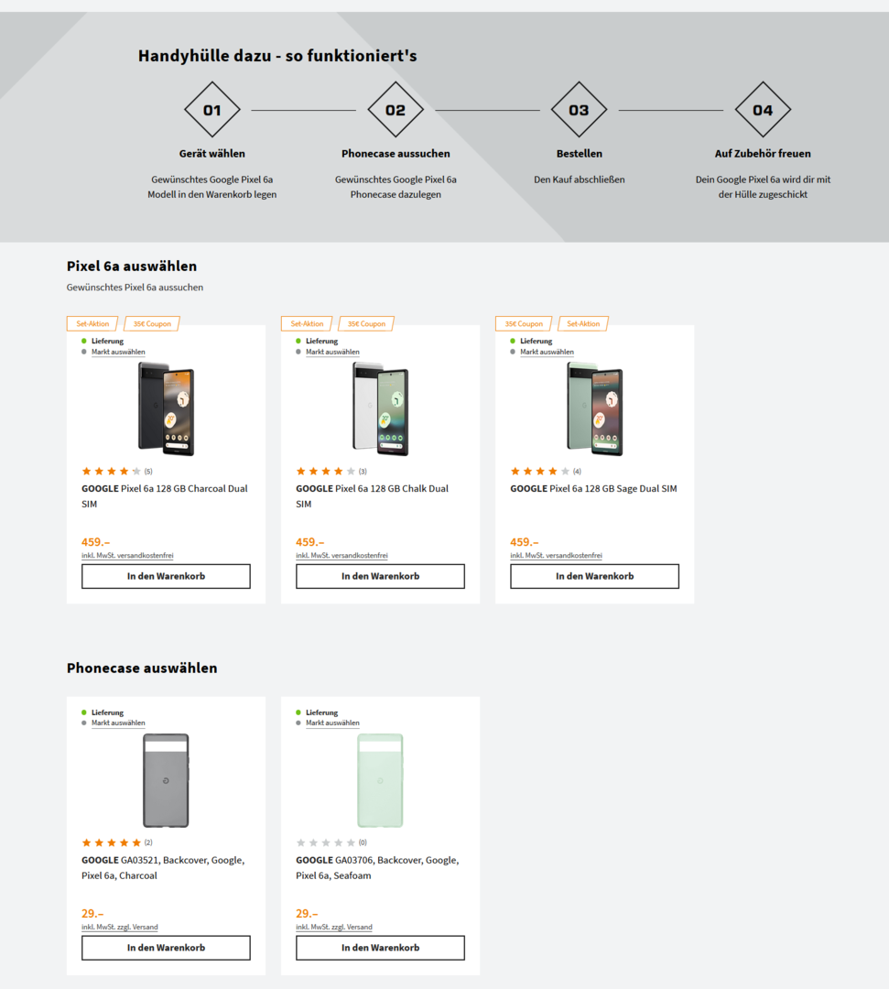Open the GOOGLE Pixel 6a Chalk title link
This screenshot has height=989, width=889.
(372, 496)
